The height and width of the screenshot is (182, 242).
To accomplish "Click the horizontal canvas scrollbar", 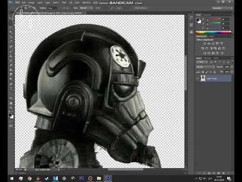I will [125, 170].
